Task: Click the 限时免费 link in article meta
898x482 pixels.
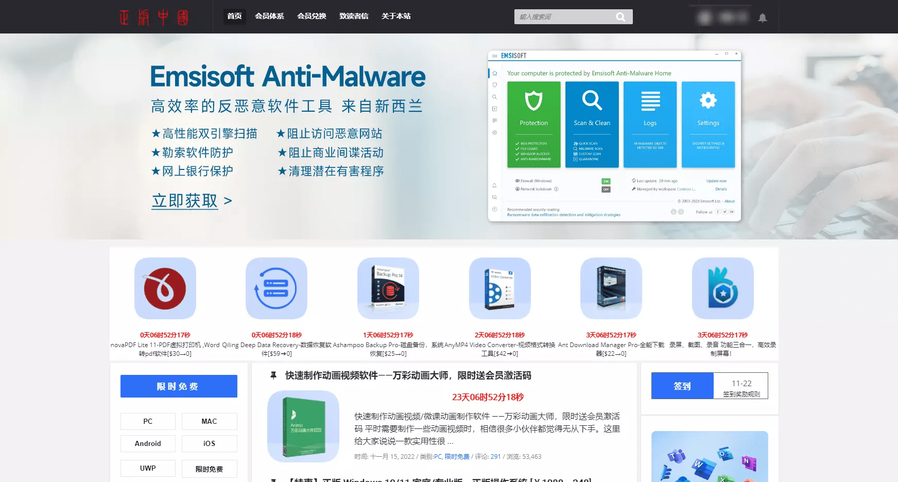Action: (x=457, y=457)
